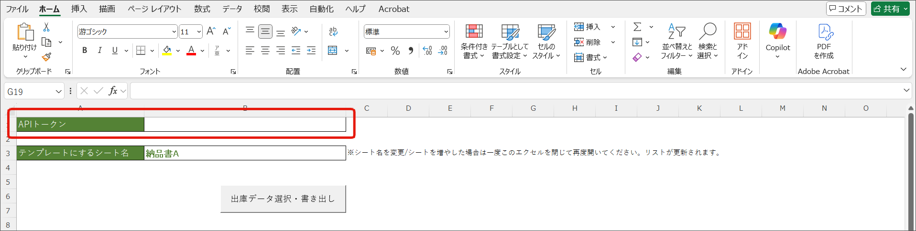The image size is (916, 231).
Task: Open the ファイル tab
Action: [x=17, y=9]
